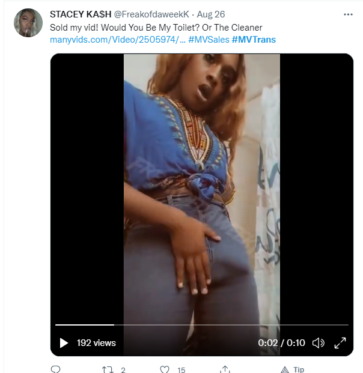Click the retweet count of 2
Screen dimensions: 363x373
(123, 370)
